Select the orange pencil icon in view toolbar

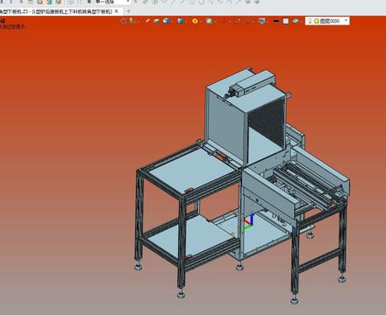point(147,21)
